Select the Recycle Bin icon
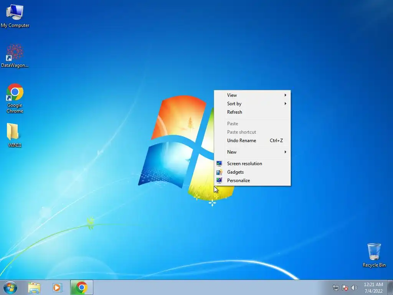393x295 pixels. click(x=374, y=255)
